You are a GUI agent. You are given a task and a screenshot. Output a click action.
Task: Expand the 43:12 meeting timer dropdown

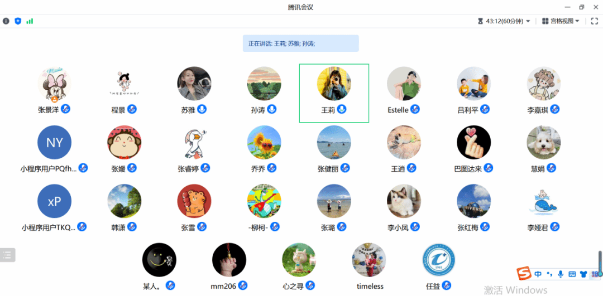[504, 21]
